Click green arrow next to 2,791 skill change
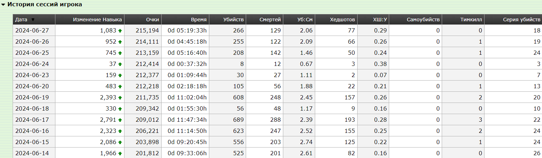The height and width of the screenshot is (158, 542). pos(120,120)
